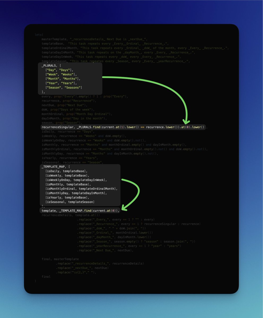Select the [isDaily, templateBase] row
Image resolution: width=263 pixels, height=318 pixels.
(66, 171)
